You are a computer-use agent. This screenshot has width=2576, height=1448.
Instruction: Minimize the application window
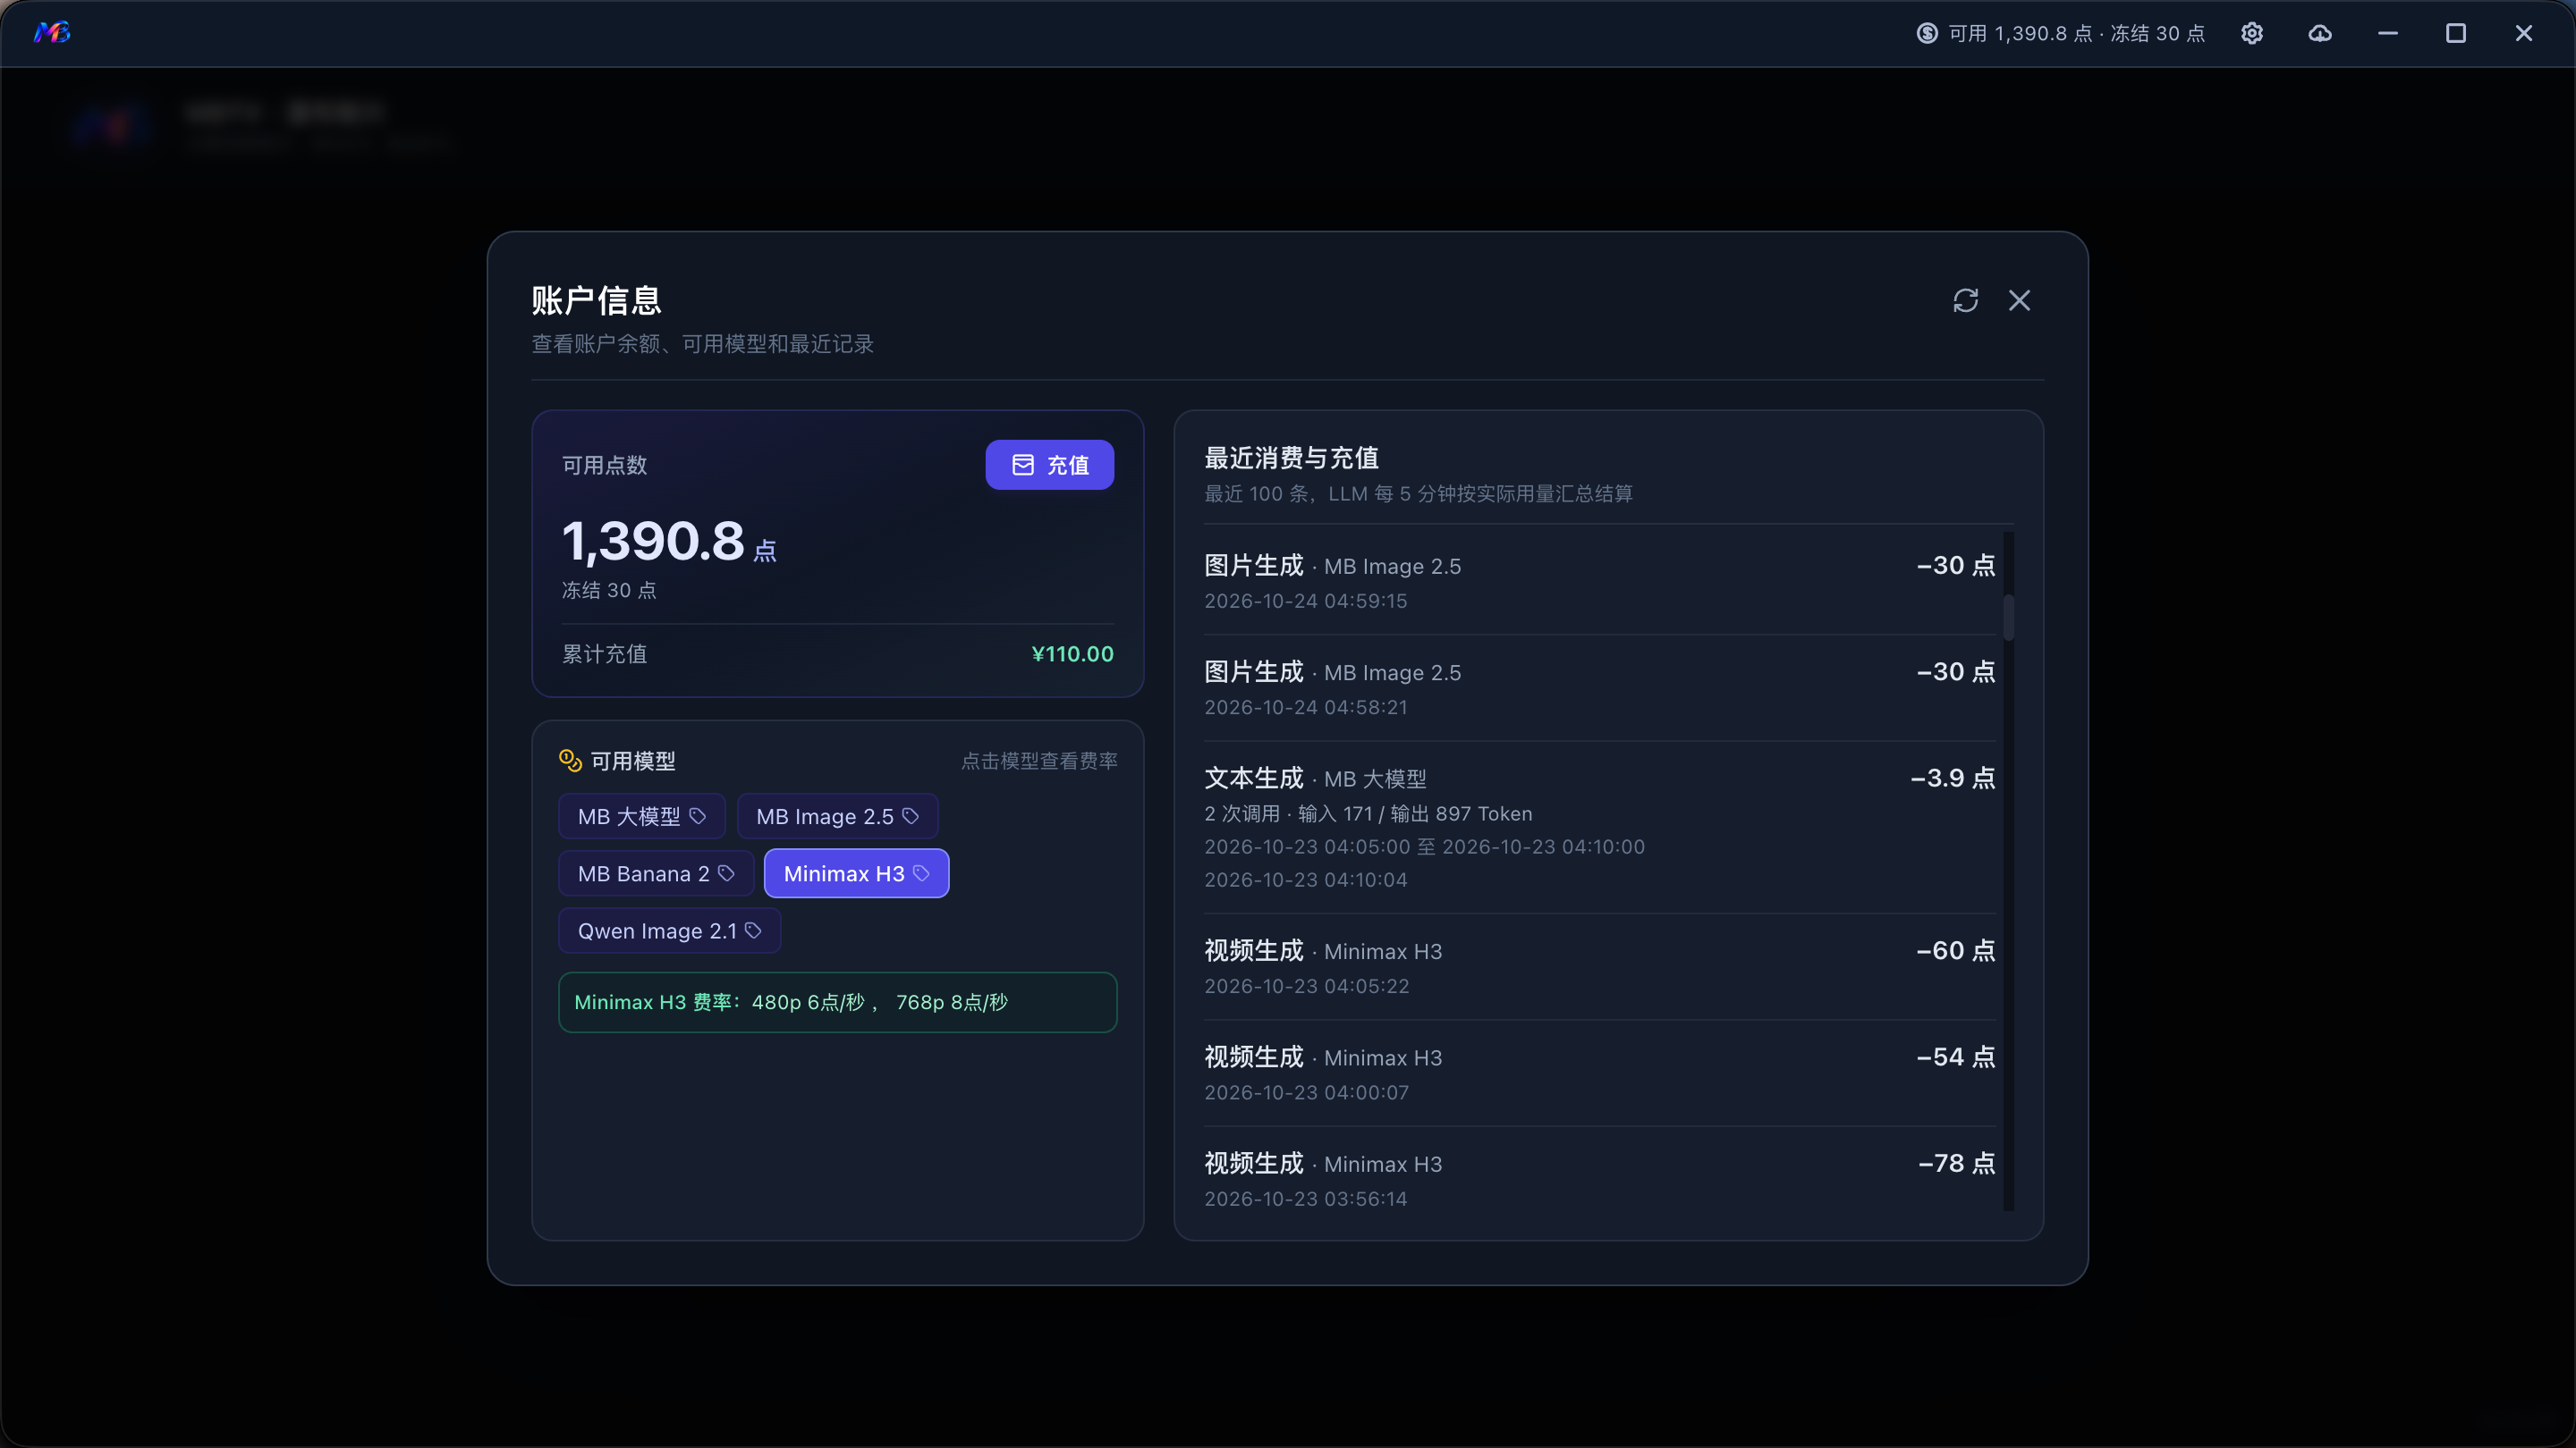(x=2388, y=33)
